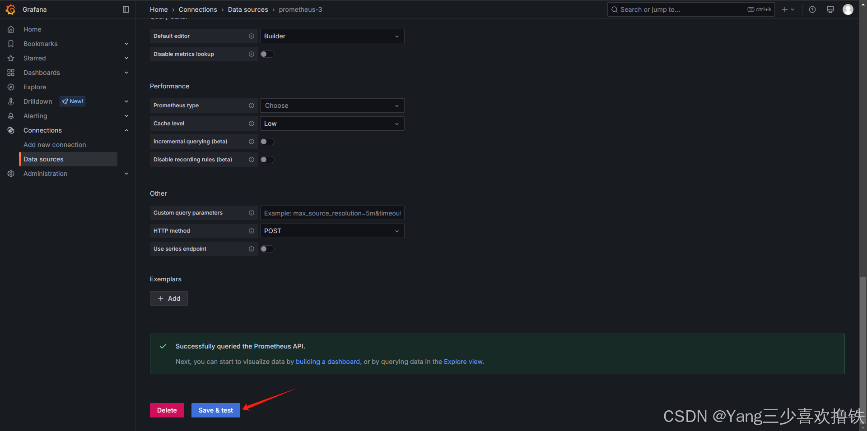Expand the Dashboards section chevron

126,73
